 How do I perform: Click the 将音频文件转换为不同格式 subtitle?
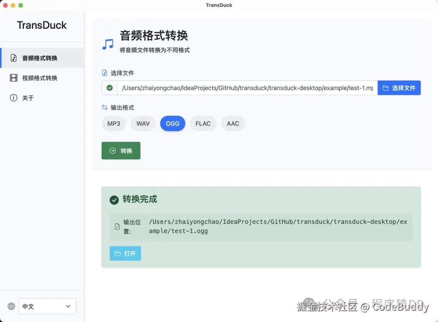tap(155, 50)
